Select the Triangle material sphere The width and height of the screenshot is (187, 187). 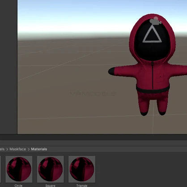[82, 169]
